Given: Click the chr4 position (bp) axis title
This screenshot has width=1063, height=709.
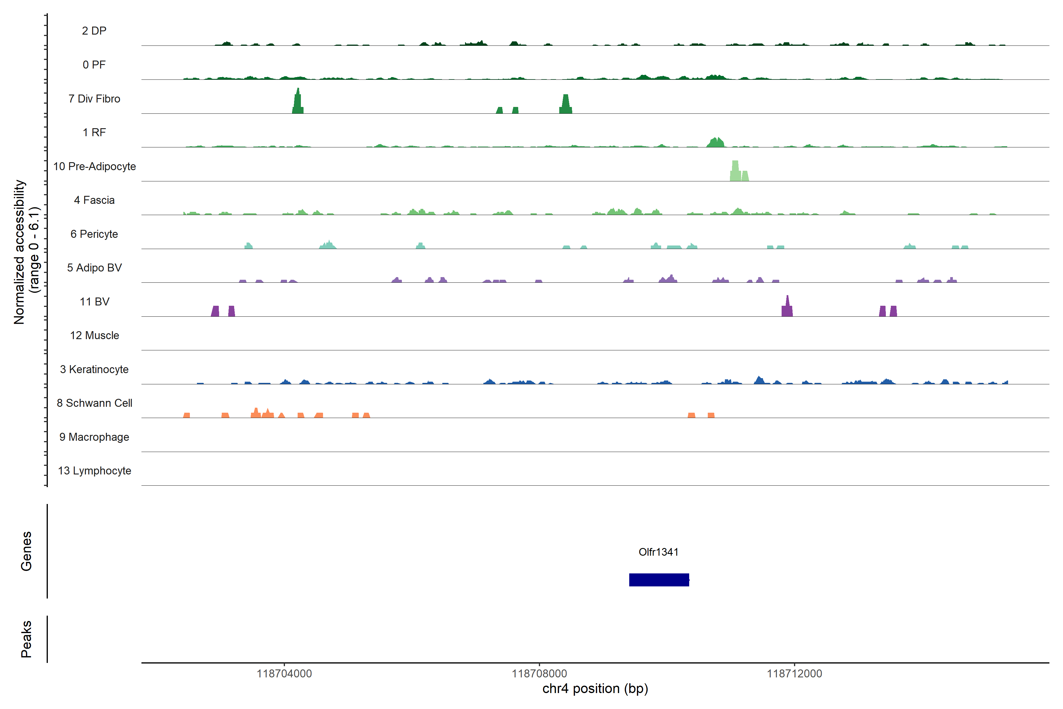Looking at the screenshot, I should click(x=595, y=689).
